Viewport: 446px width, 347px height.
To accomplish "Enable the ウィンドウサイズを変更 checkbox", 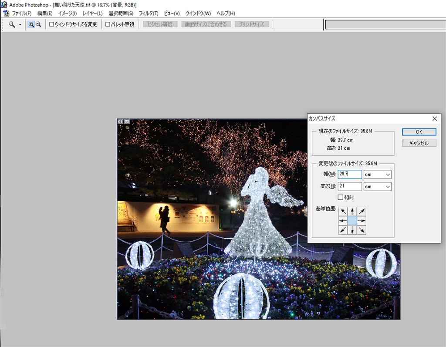I will coord(51,24).
